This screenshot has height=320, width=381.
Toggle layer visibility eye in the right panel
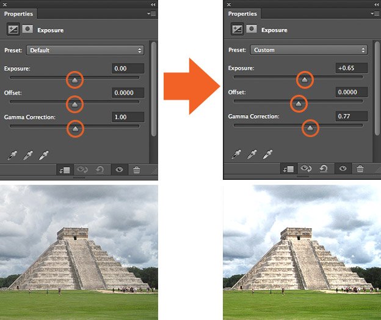tap(343, 169)
